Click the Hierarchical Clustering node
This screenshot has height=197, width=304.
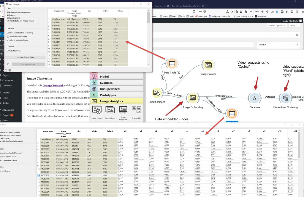coord(286,98)
